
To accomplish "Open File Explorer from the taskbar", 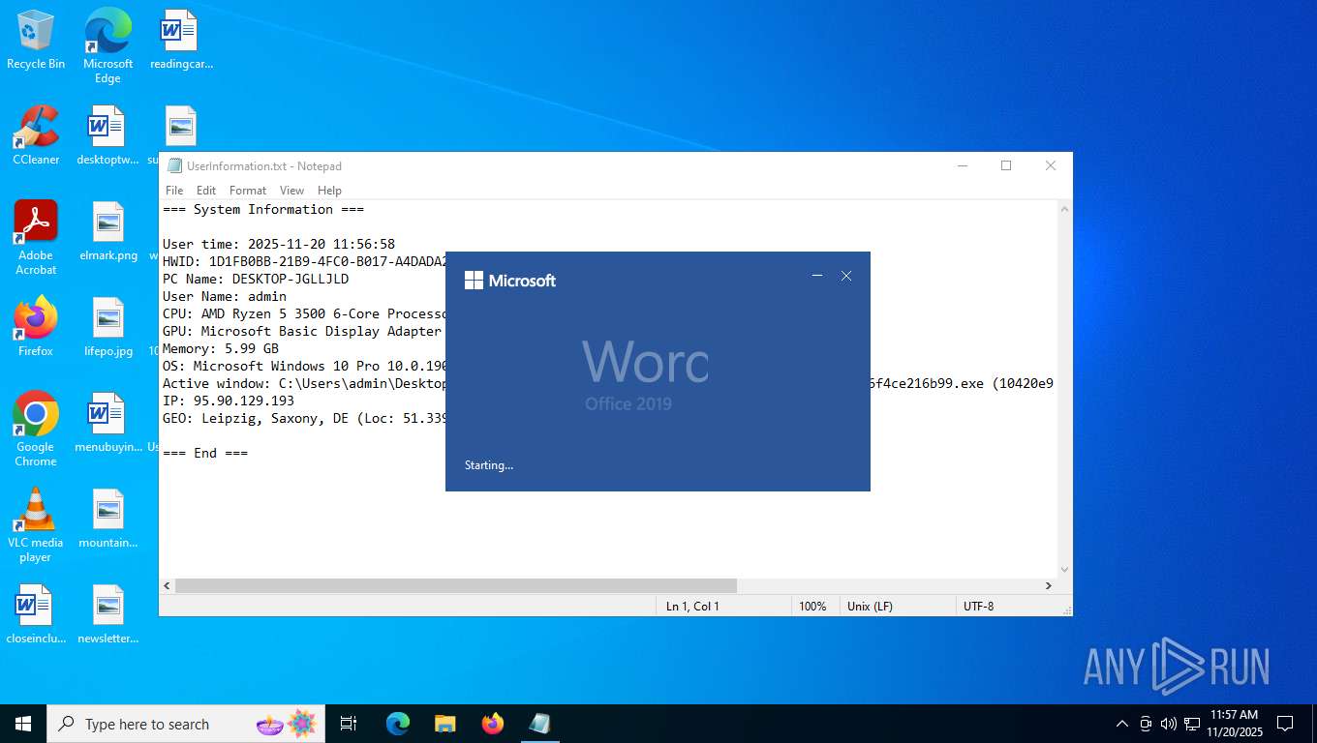I will click(445, 724).
